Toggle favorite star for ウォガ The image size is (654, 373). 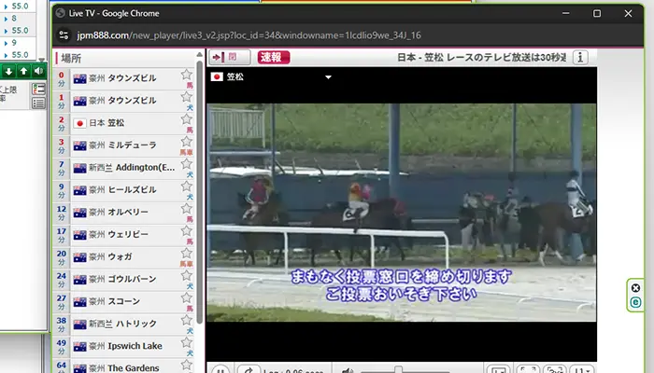pyautogui.click(x=187, y=253)
